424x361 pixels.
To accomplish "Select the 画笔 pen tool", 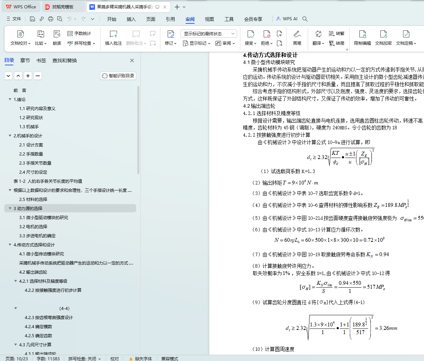I will pos(297,38).
